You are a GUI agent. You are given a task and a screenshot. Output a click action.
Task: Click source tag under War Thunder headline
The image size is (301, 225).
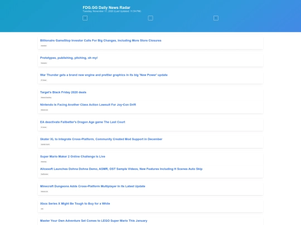(43, 80)
